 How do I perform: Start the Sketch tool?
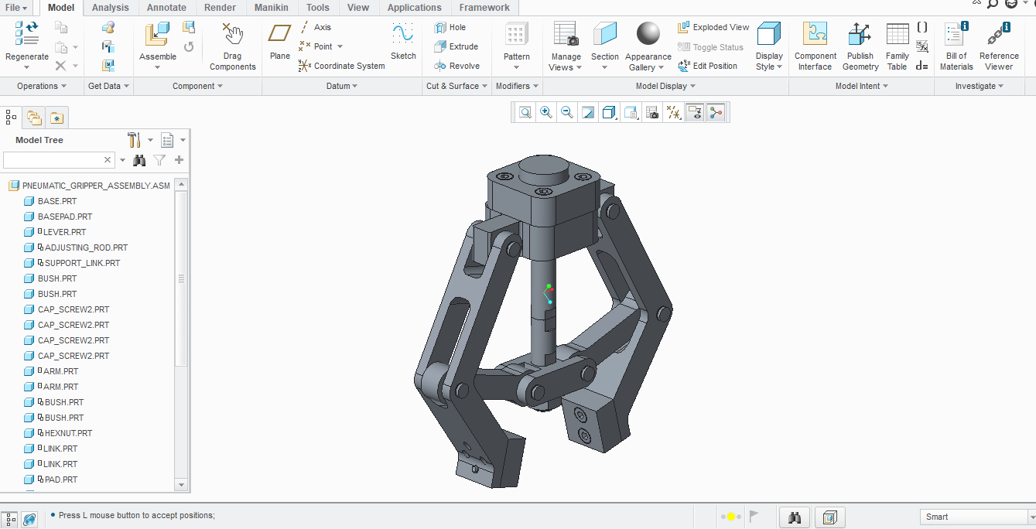point(403,42)
